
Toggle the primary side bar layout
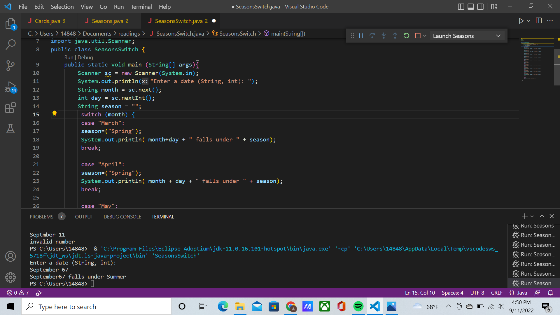[x=461, y=7]
